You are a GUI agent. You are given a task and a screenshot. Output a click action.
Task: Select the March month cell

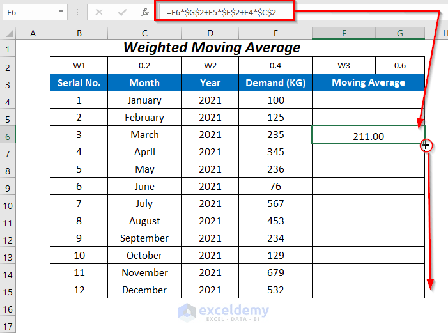(x=144, y=134)
